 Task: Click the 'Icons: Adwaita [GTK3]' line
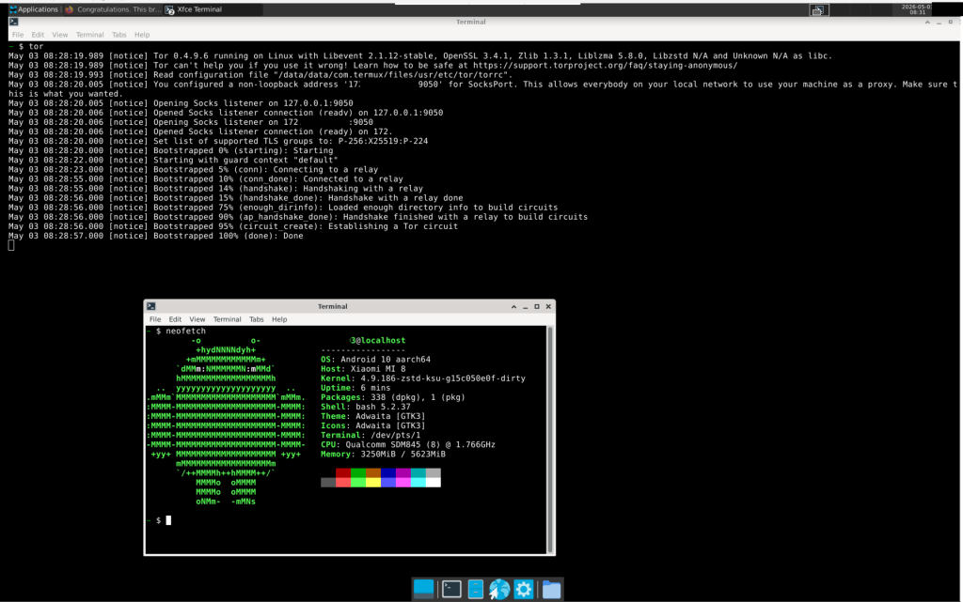point(372,426)
